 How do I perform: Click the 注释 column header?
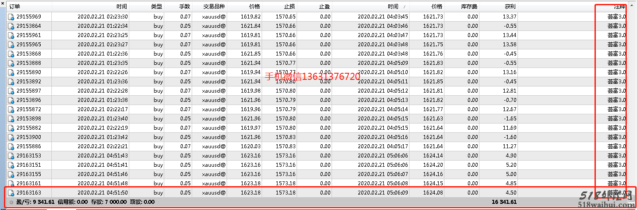619,7
